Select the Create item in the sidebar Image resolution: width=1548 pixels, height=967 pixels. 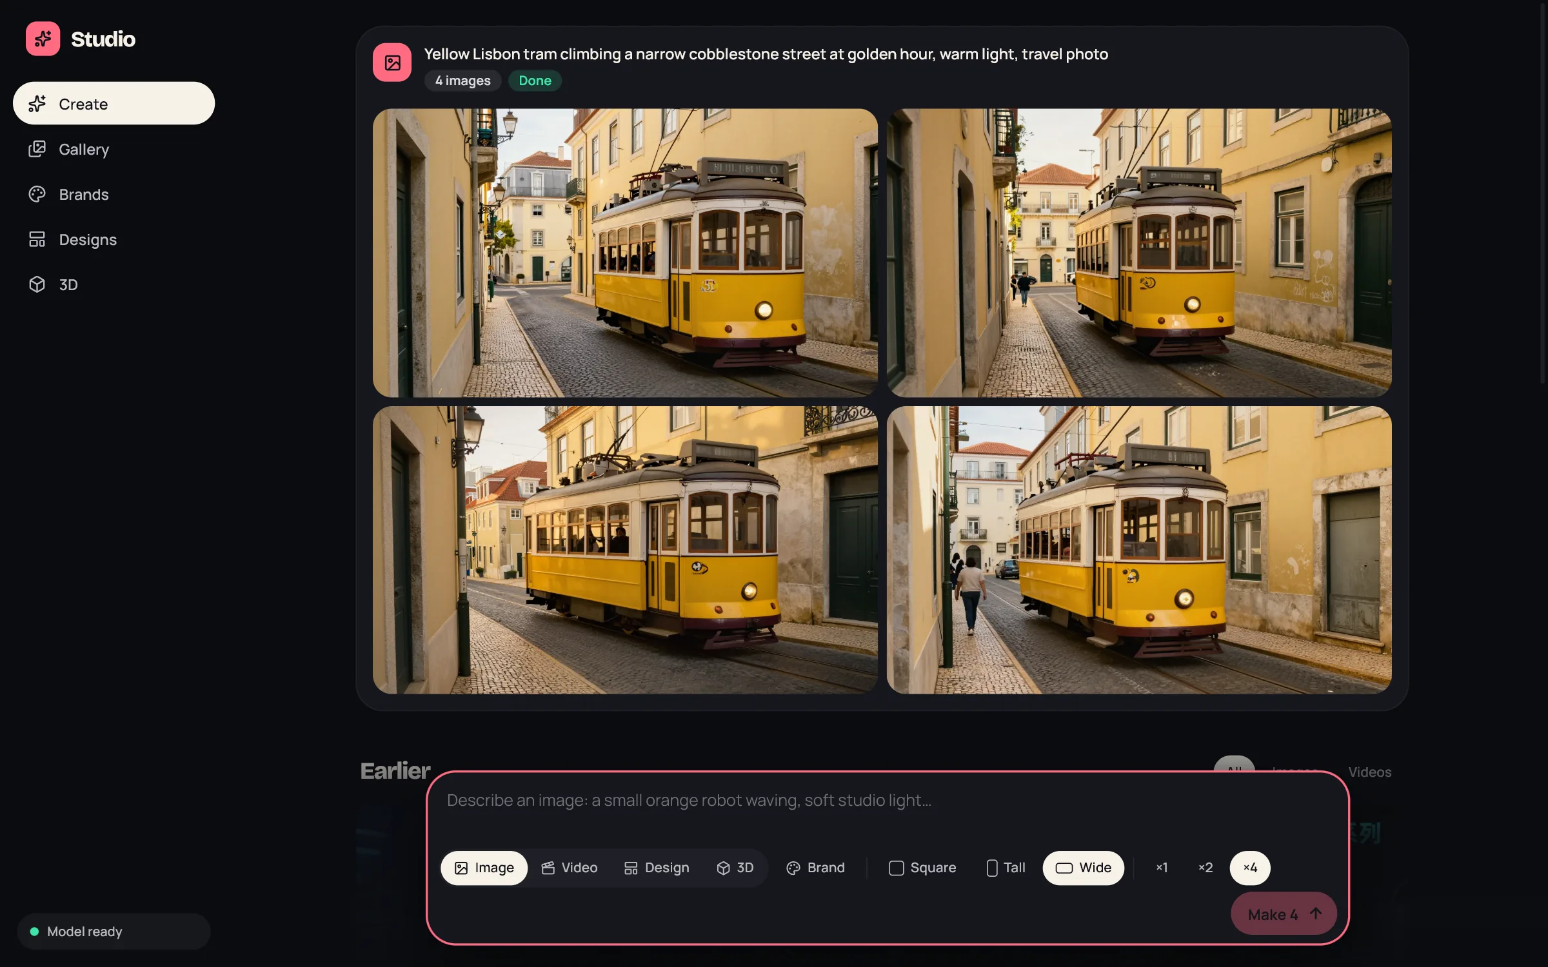point(114,103)
